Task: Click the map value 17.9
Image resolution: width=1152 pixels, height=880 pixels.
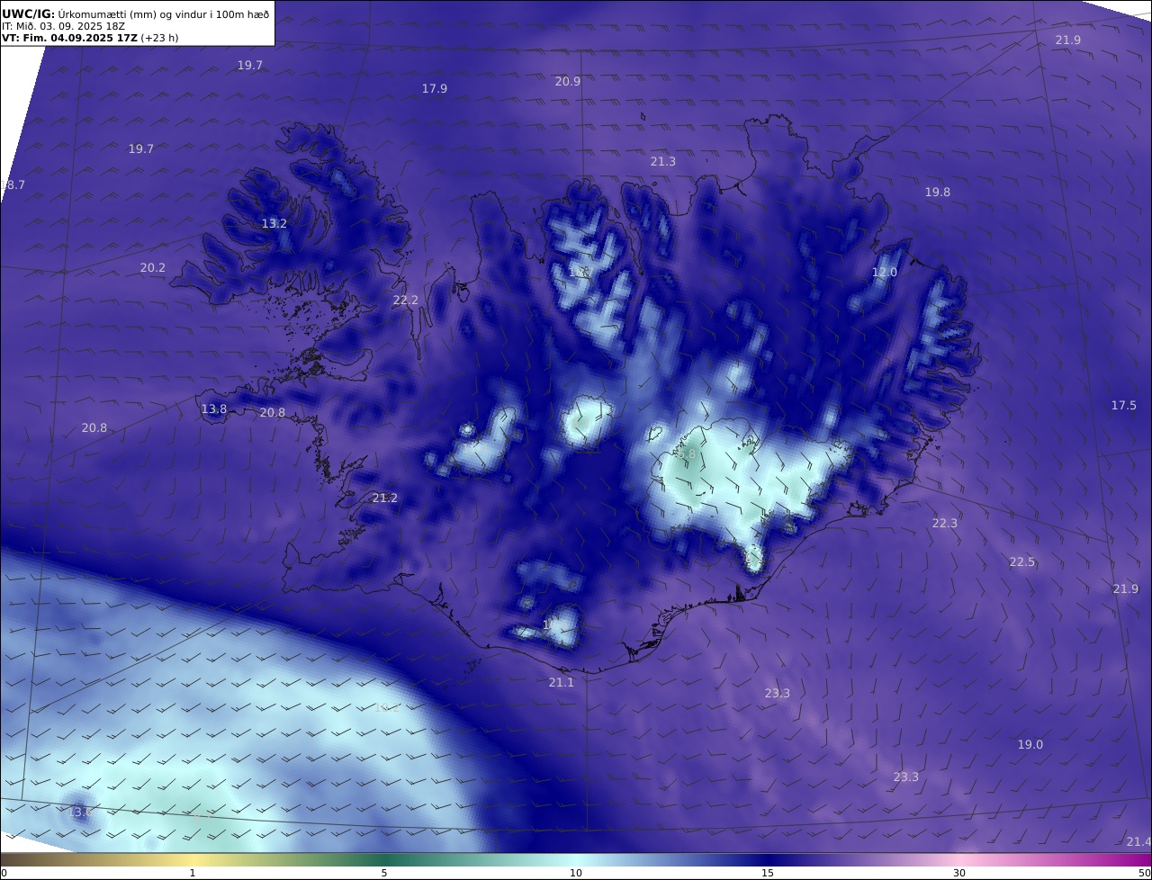Action: point(435,88)
